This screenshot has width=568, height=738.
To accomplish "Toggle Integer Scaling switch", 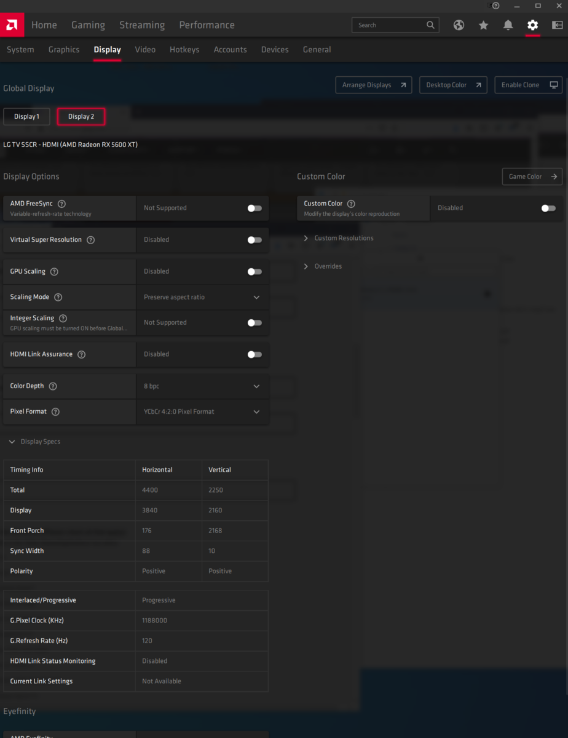I will pyautogui.click(x=254, y=322).
